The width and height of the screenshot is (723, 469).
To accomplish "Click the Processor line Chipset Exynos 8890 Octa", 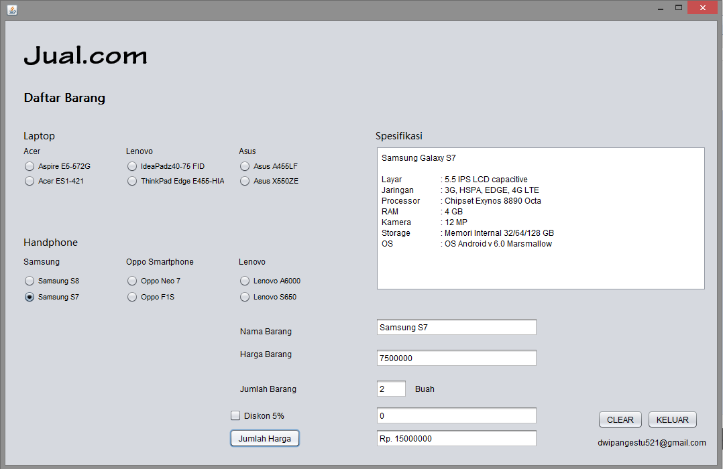I will (x=461, y=201).
